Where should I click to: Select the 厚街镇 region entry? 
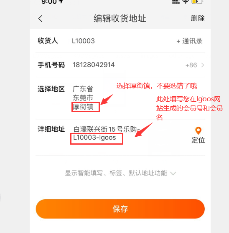click(x=83, y=107)
